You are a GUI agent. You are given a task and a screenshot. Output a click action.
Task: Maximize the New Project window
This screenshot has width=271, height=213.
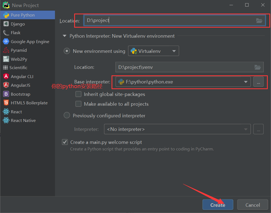pyautogui.click(x=247, y=5)
